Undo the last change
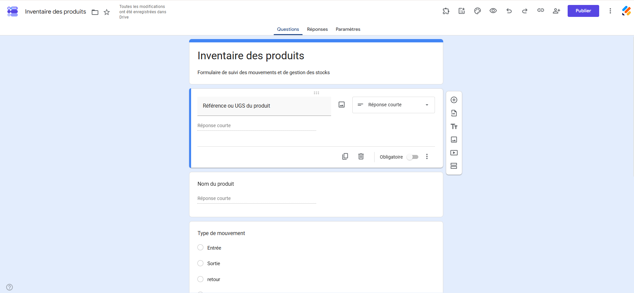Viewport: 634px width, 293px height. (x=509, y=11)
